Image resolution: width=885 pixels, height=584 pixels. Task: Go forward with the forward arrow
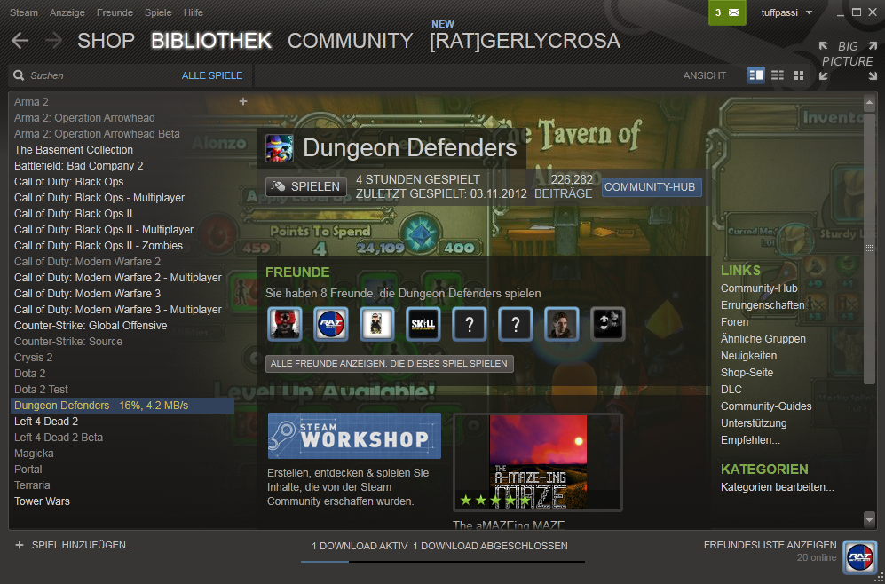click(x=53, y=41)
